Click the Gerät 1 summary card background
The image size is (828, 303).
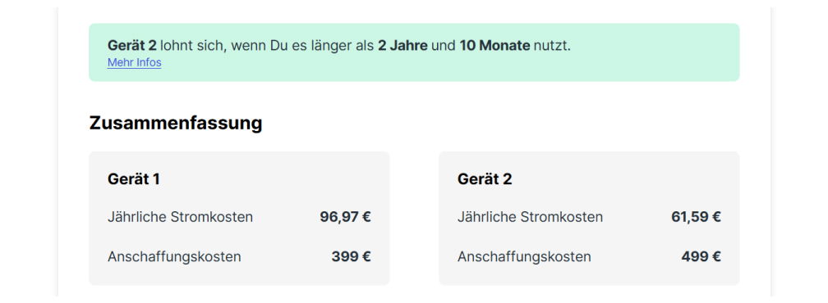click(x=239, y=219)
